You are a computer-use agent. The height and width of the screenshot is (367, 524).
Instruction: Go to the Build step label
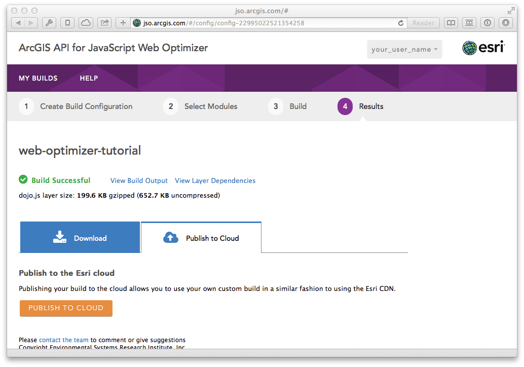[298, 106]
